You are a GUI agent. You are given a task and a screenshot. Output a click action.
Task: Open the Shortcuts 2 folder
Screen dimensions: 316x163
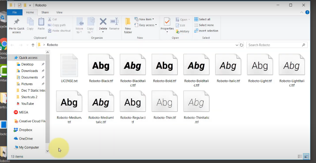point(29,97)
